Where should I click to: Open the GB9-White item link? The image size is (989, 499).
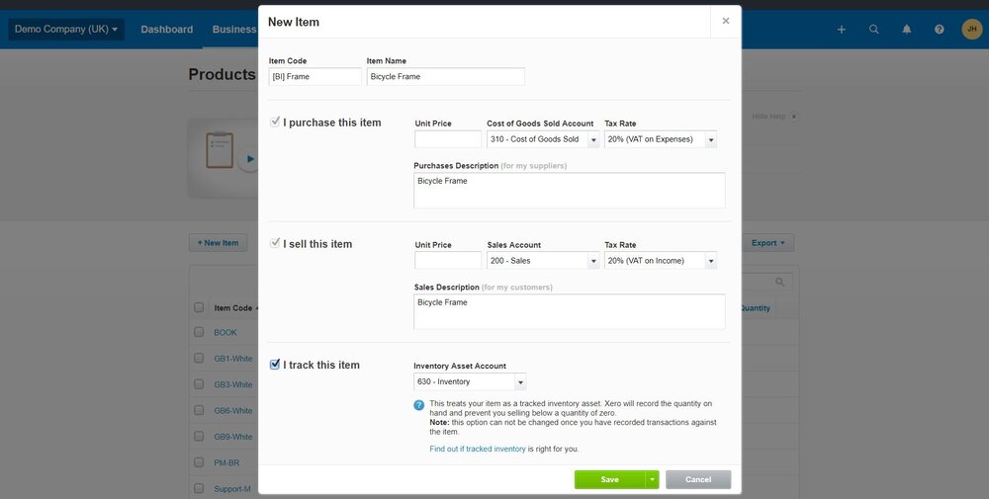(x=232, y=437)
